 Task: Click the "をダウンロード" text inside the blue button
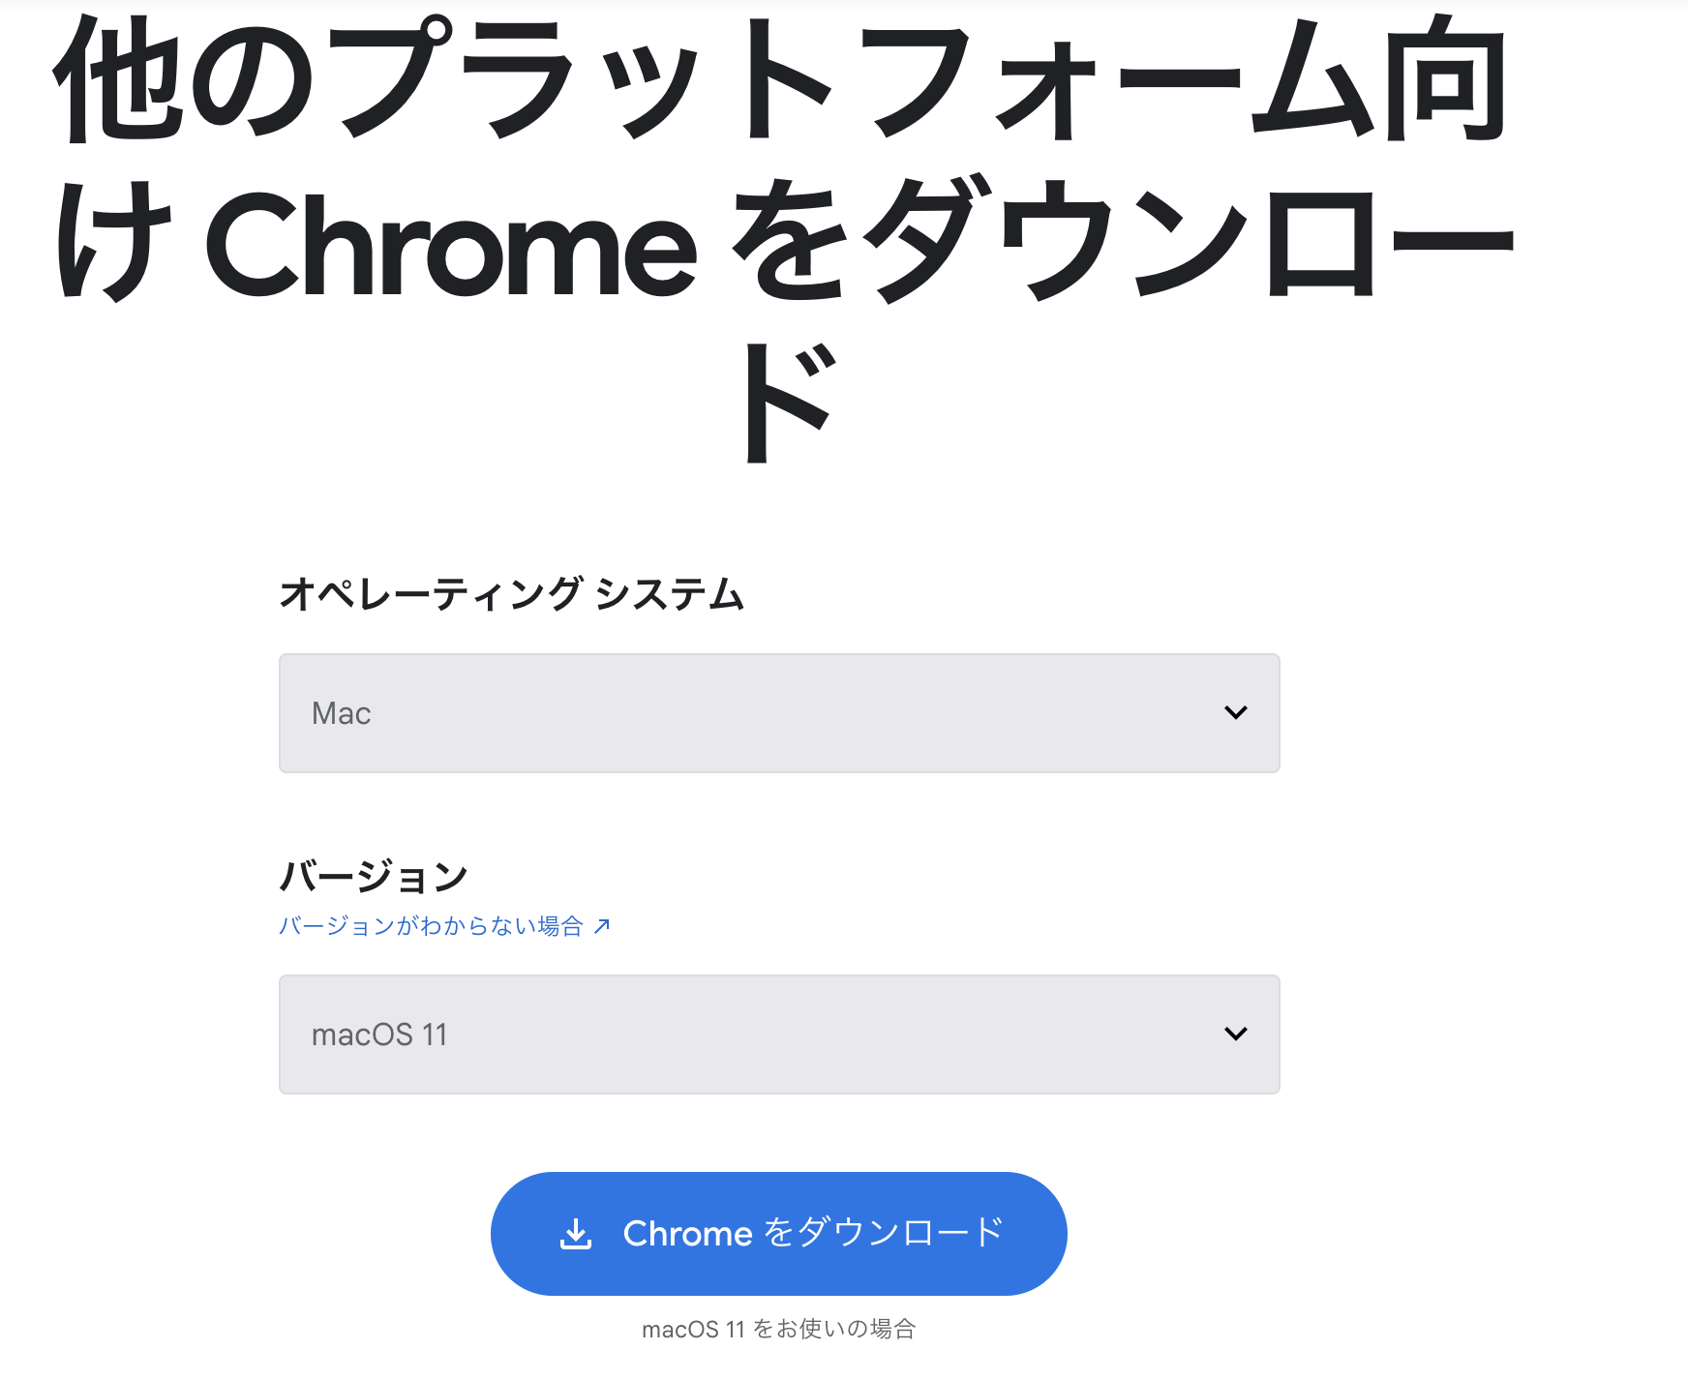coord(884,1234)
